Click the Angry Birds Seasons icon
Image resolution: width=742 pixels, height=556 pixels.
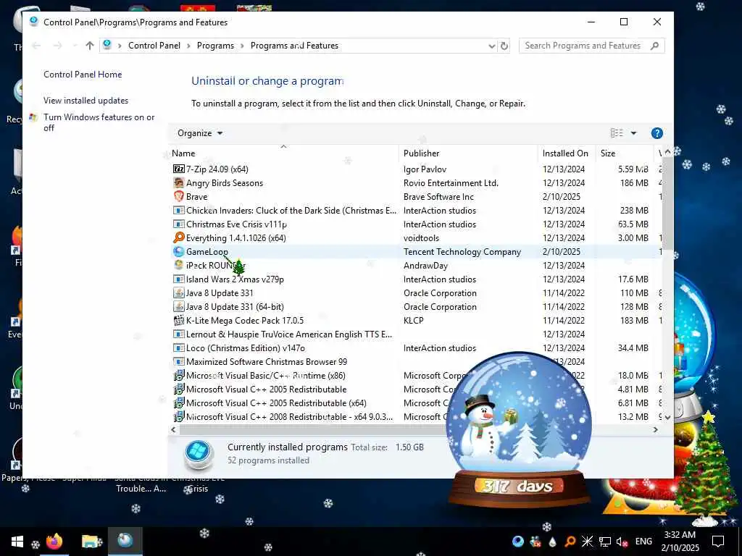tap(178, 182)
